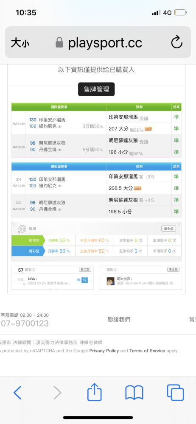196x424 pixels.
Task: Tap the Safari forward arrow
Action: coord(57,392)
